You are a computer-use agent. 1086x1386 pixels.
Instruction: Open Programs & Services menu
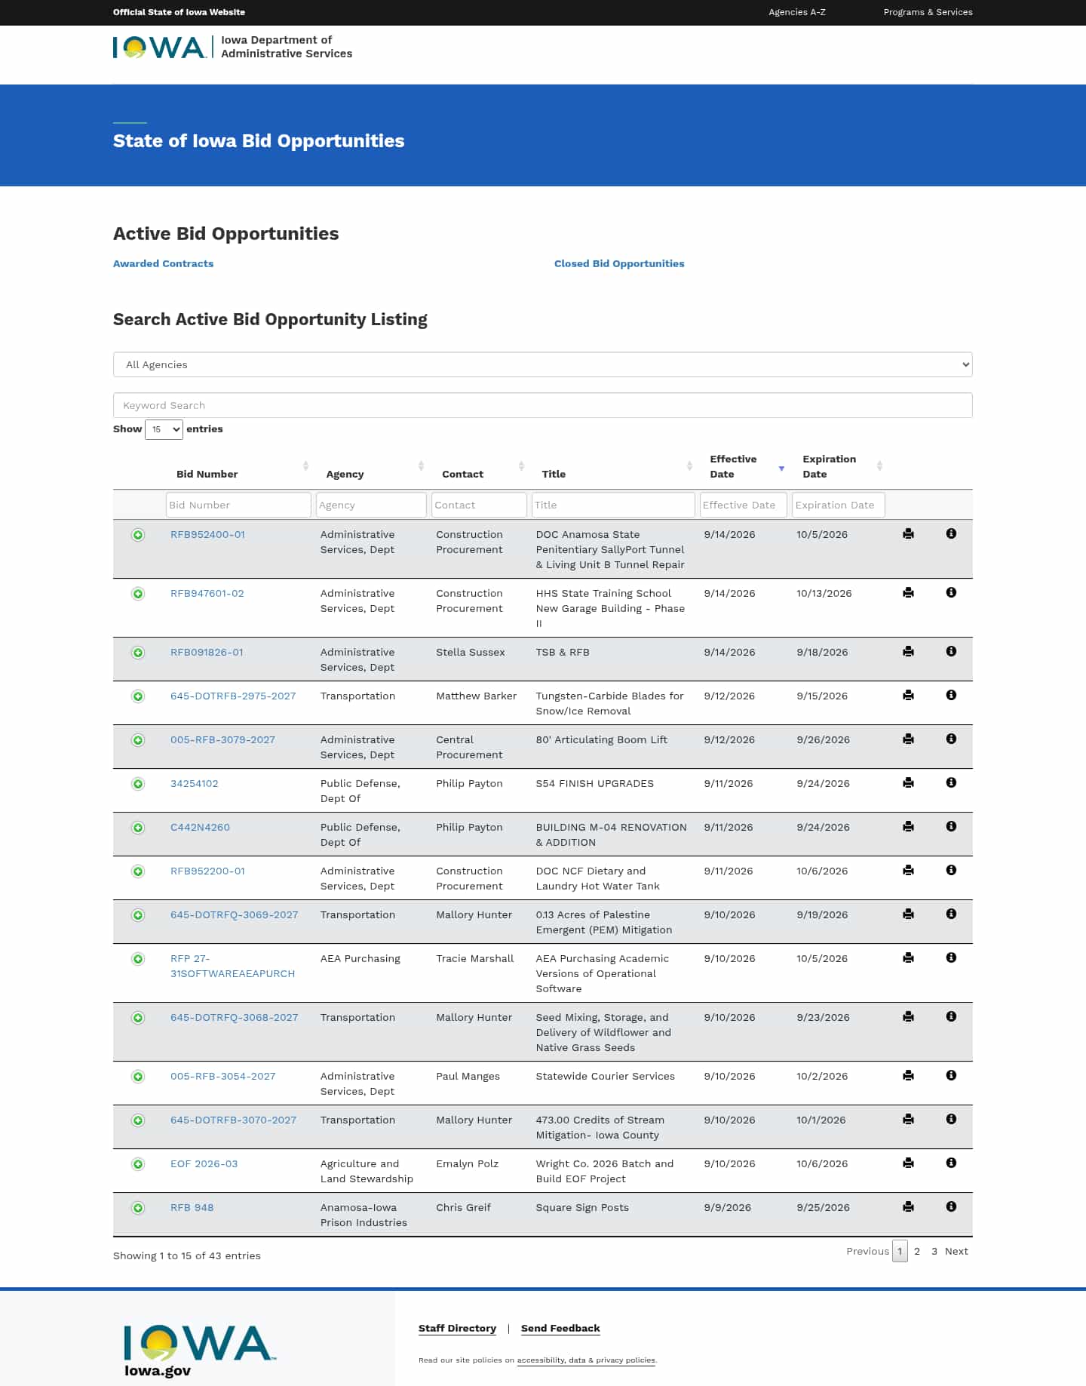tap(928, 12)
